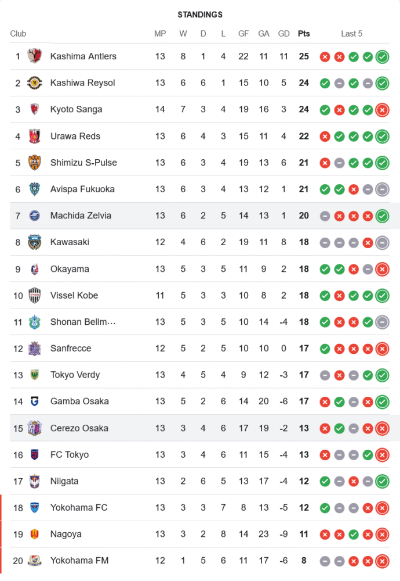Click the Standings heading

coord(200,15)
